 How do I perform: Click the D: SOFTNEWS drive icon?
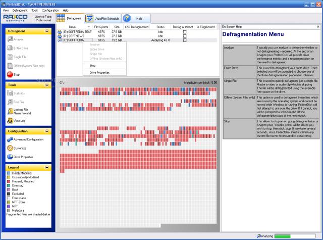click(x=60, y=36)
